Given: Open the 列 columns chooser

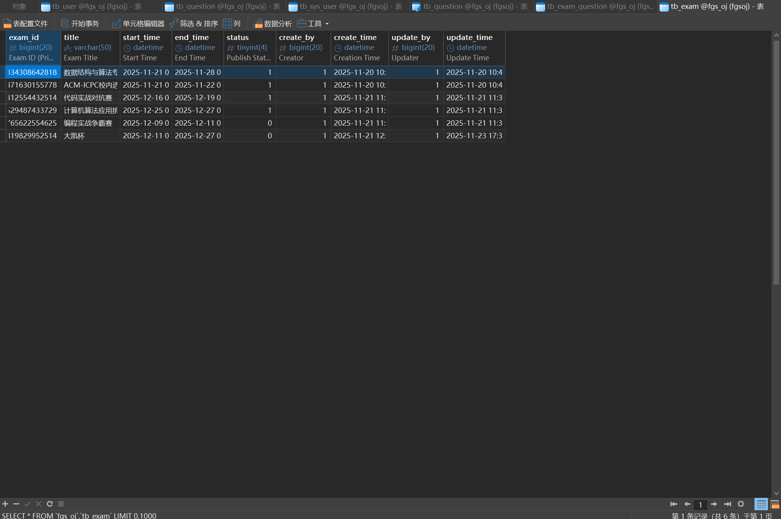Looking at the screenshot, I should click(x=232, y=24).
